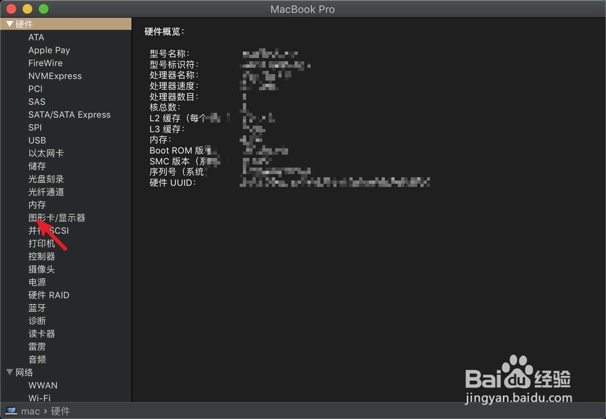Viewport: 606px width, 419px height.
Task: Select 雷雳 entry
Action: 37,346
